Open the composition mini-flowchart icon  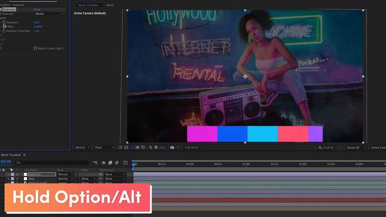(95, 163)
